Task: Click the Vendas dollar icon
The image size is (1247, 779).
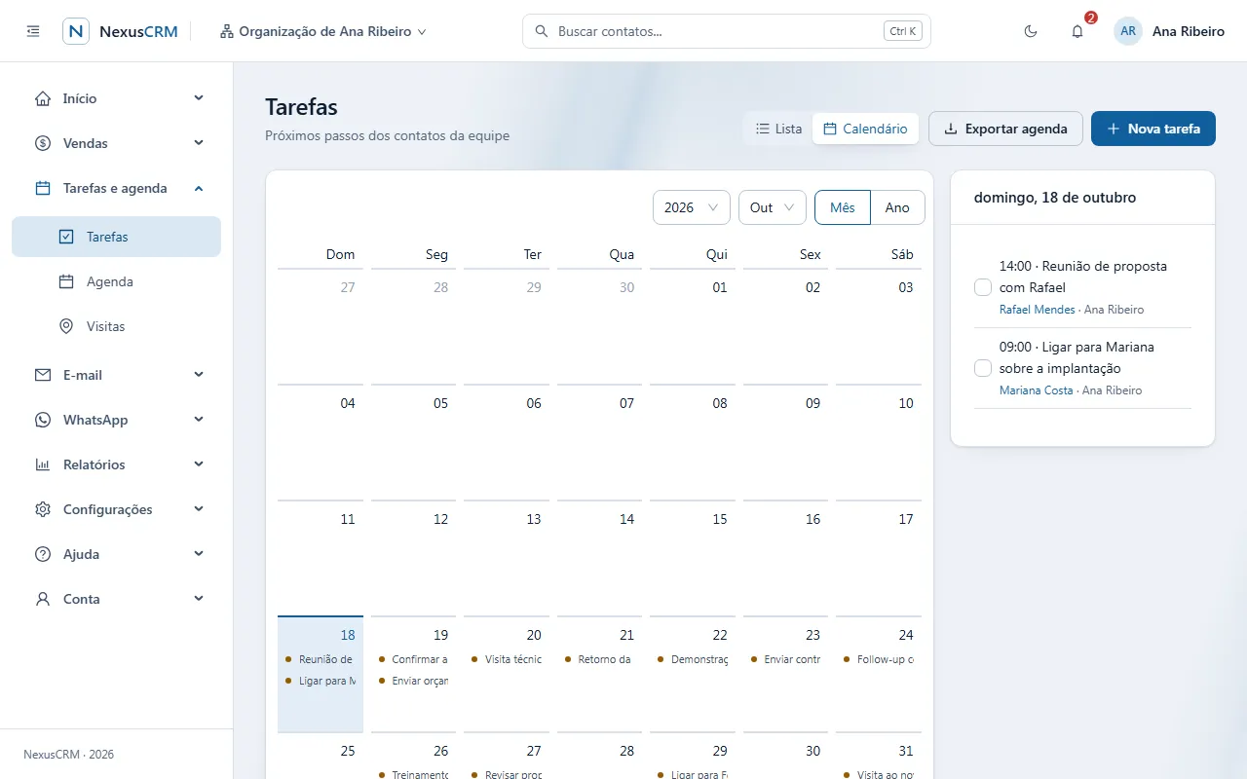Action: click(43, 143)
